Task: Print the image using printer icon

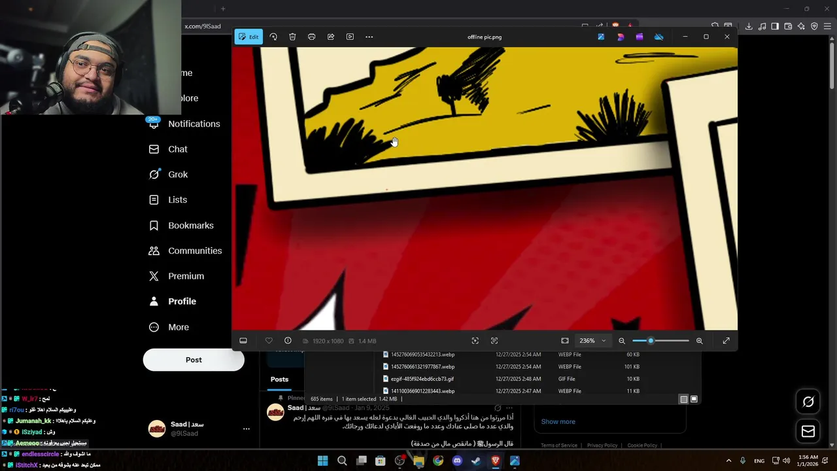Action: [x=311, y=37]
